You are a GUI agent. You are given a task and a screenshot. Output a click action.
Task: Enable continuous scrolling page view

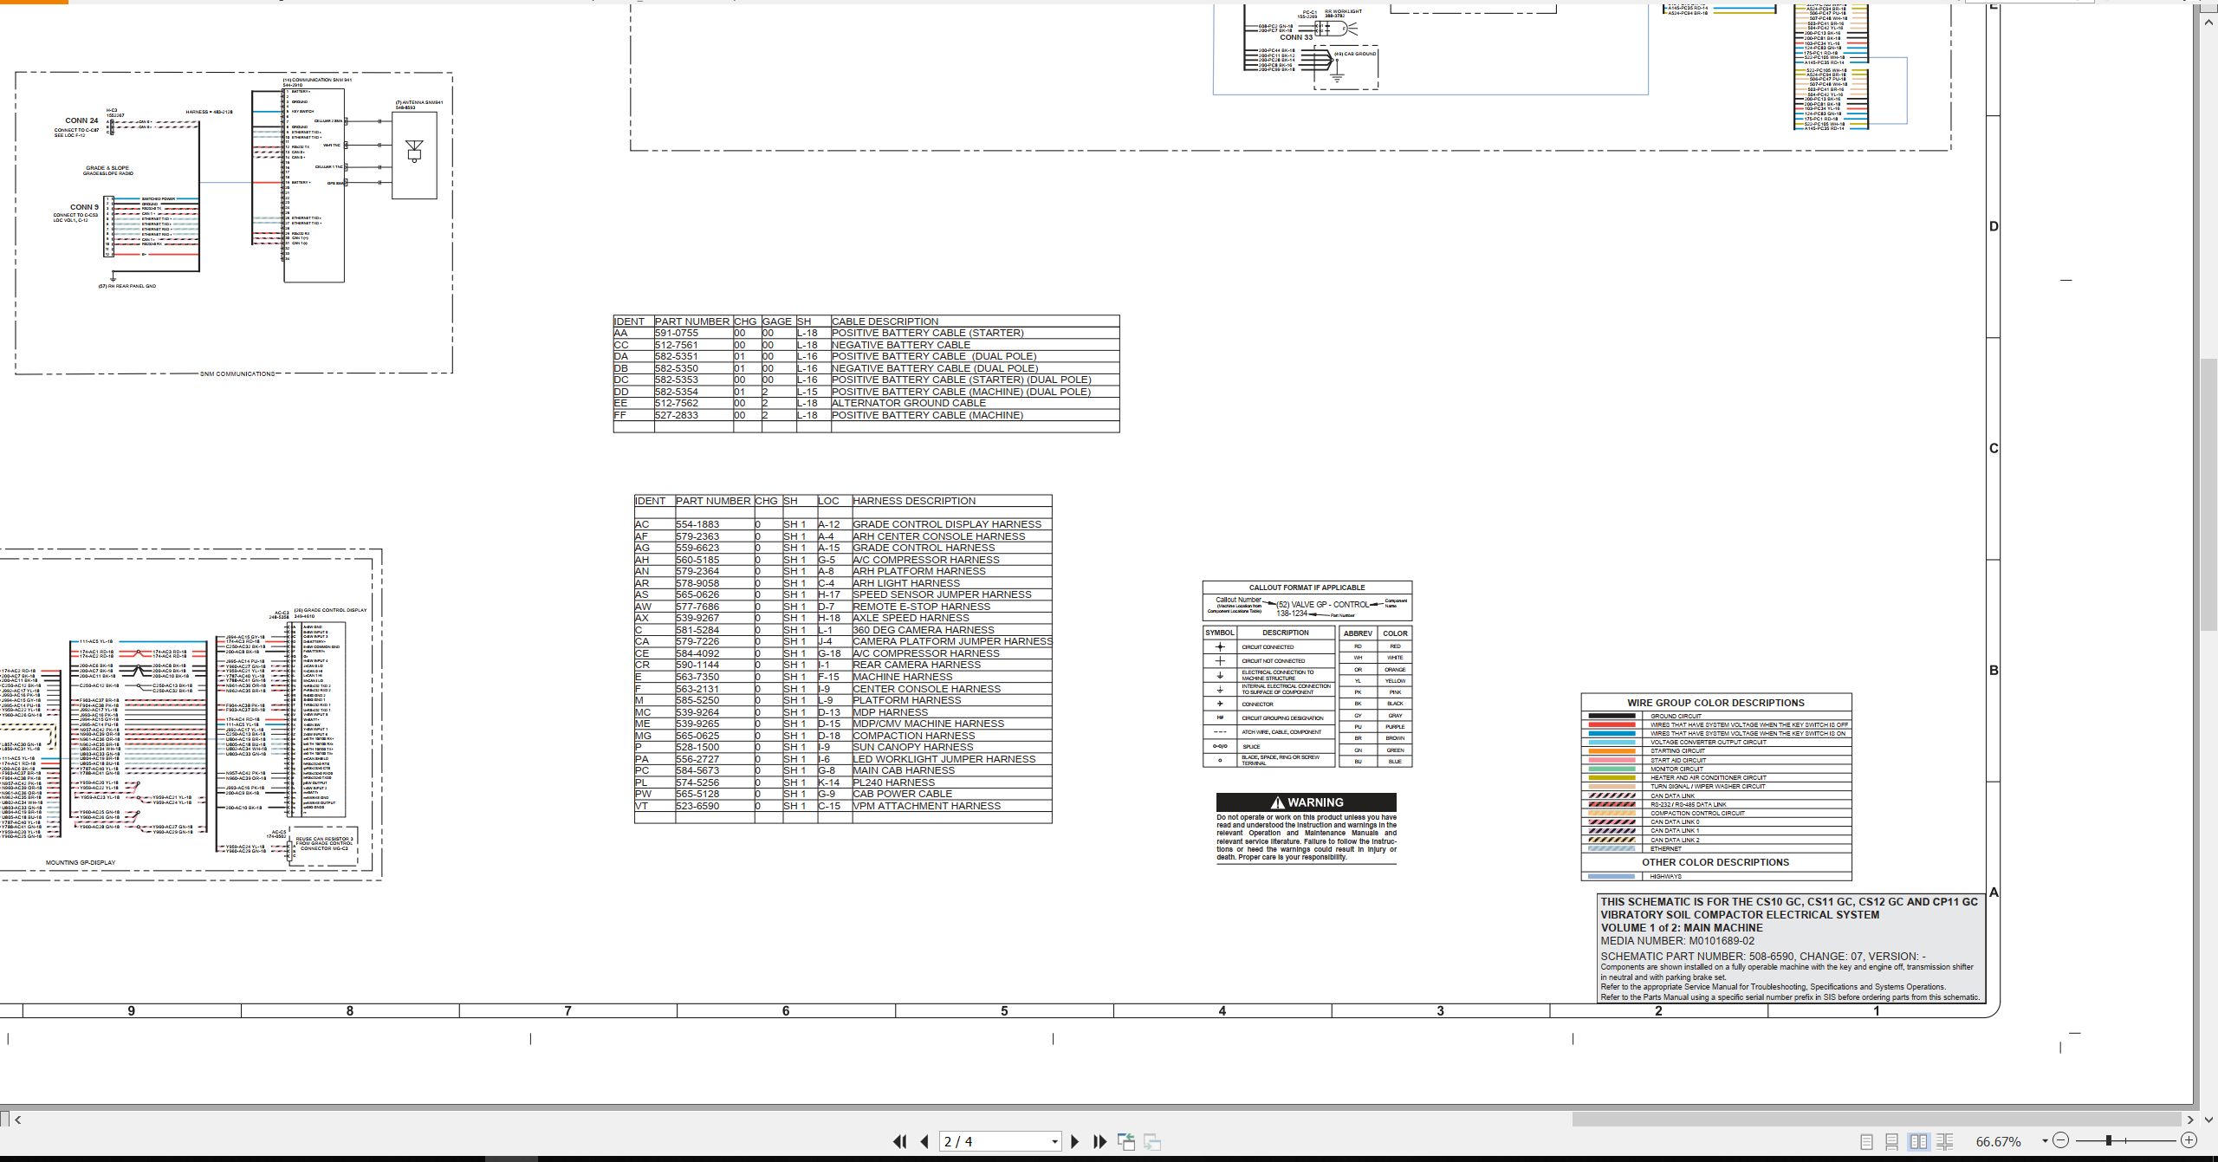(x=1892, y=1142)
